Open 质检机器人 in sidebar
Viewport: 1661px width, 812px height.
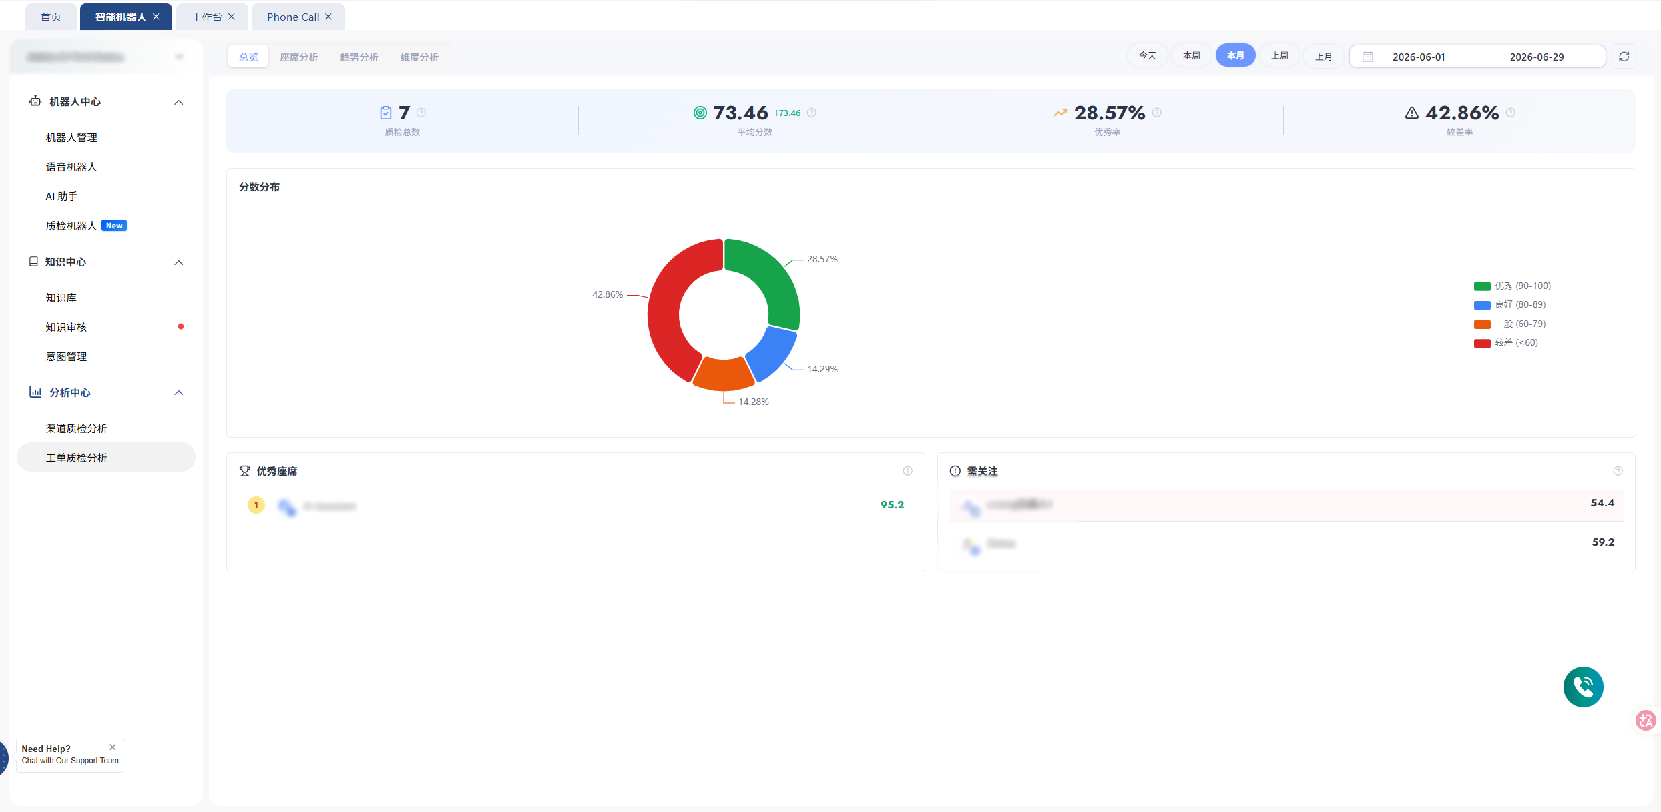pyautogui.click(x=71, y=226)
